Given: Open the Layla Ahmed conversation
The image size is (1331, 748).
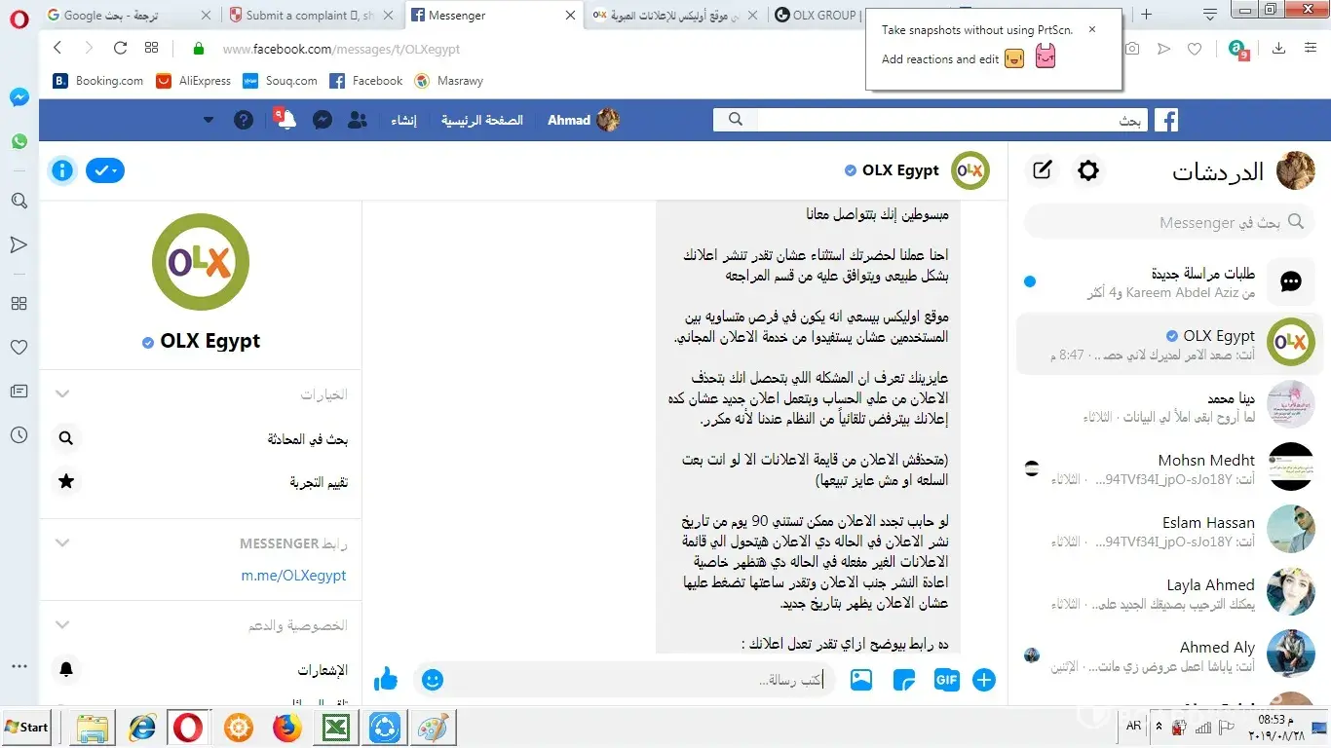Looking at the screenshot, I should [1169, 594].
